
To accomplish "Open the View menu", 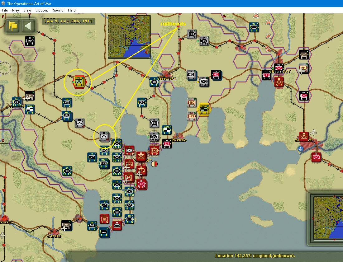I will [x=27, y=10].
